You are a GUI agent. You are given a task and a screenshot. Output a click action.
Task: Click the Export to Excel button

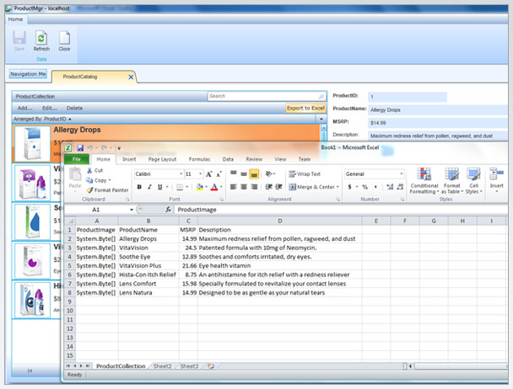[x=305, y=108]
